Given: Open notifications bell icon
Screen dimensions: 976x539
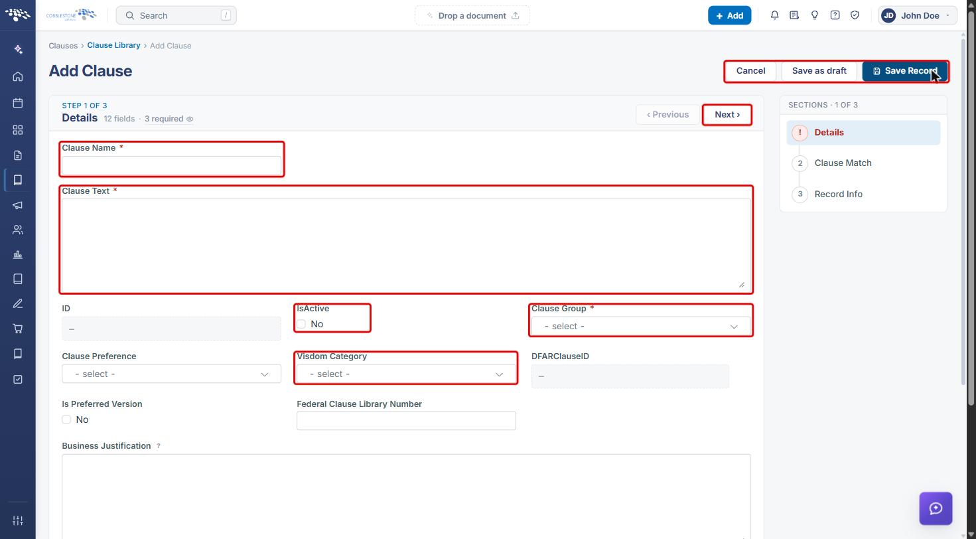Looking at the screenshot, I should pos(774,15).
